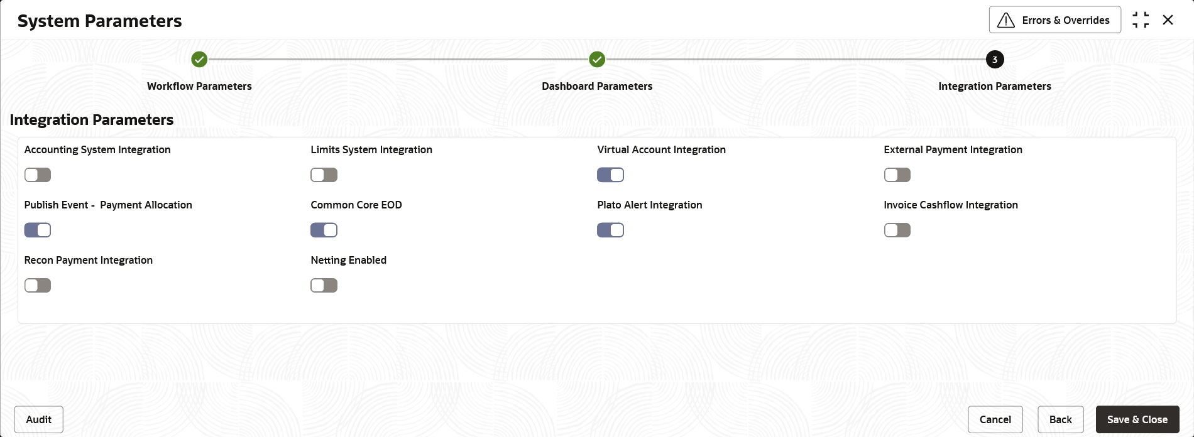Viewport: 1194px width, 437px height.
Task: Click Save & Close button
Action: 1137,419
